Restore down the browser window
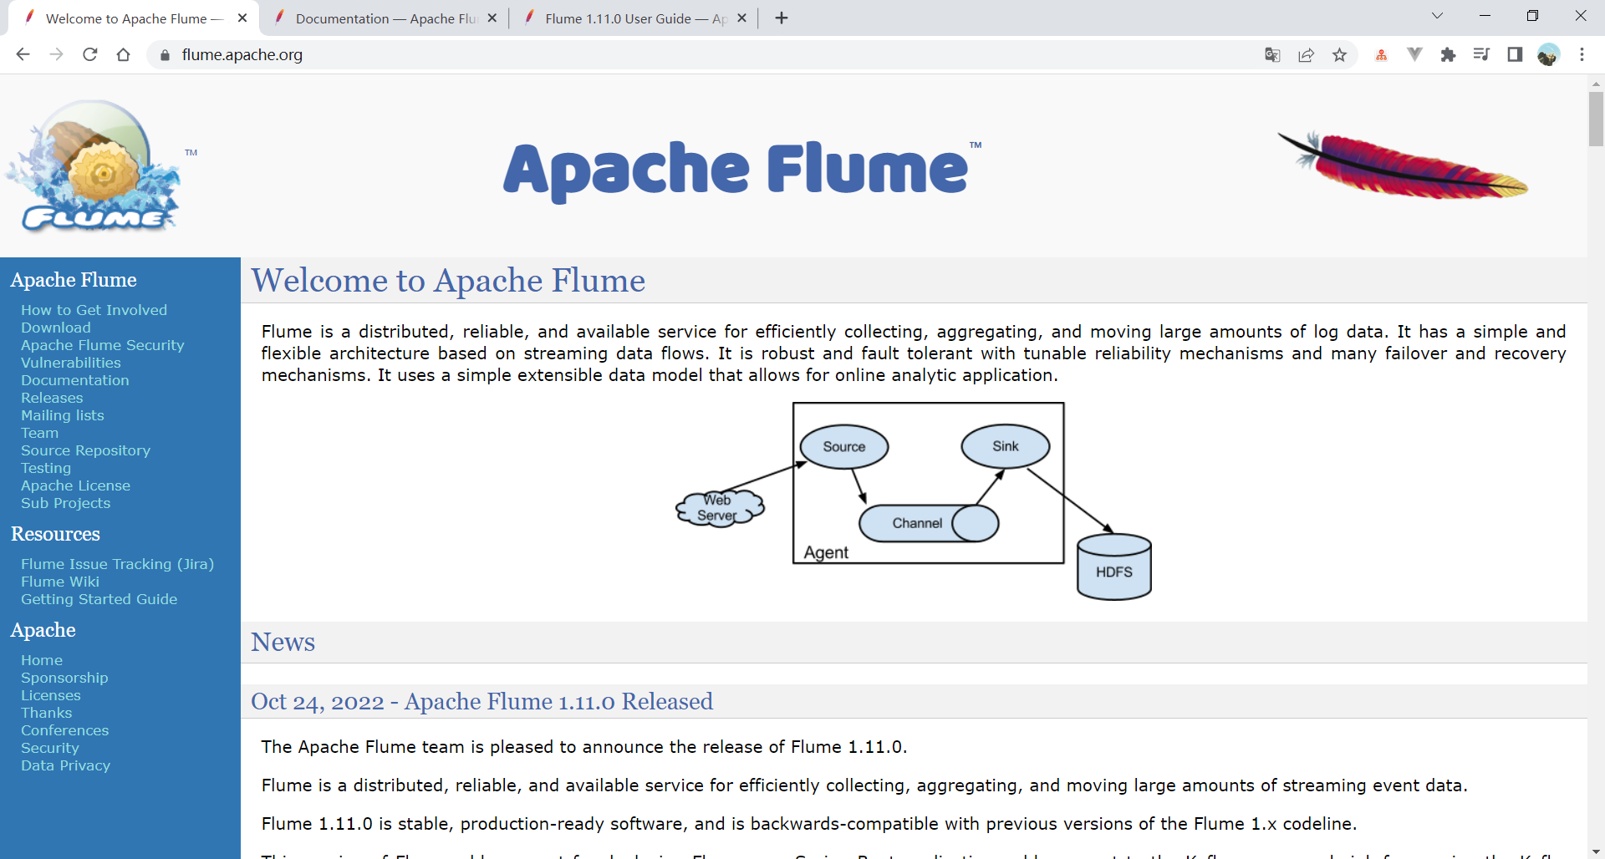The image size is (1605, 859). click(1532, 16)
